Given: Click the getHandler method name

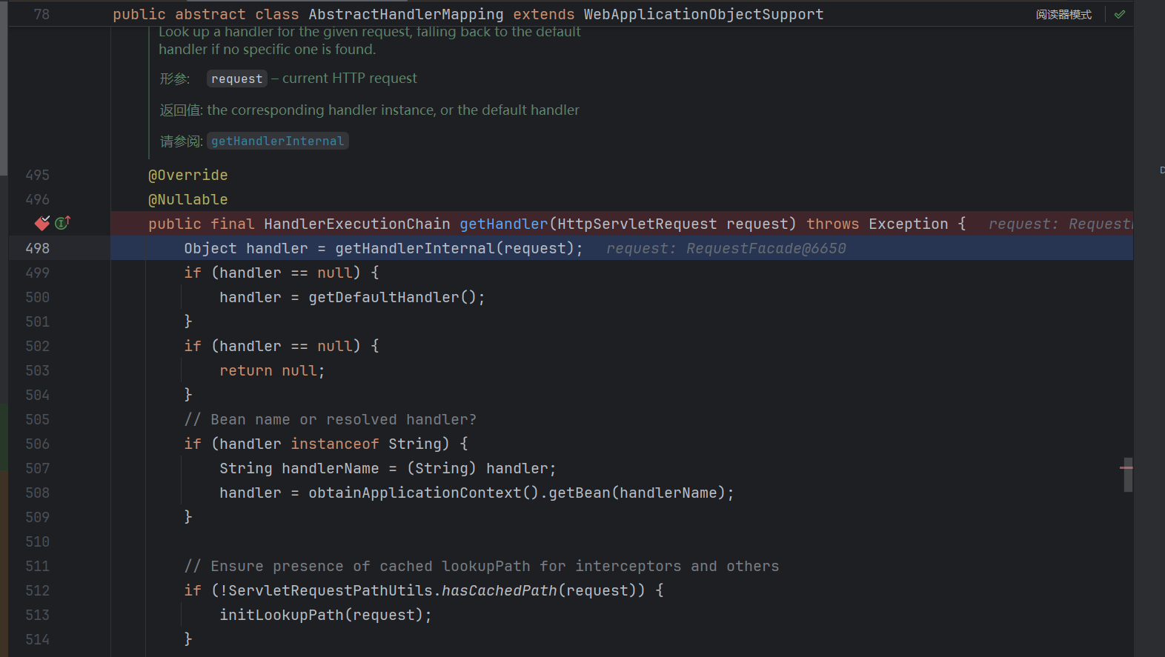Looking at the screenshot, I should (x=503, y=224).
